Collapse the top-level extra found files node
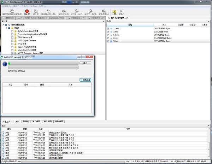Image resolution: width=212 pixels, height=164 pixels. (x=2, y=25)
